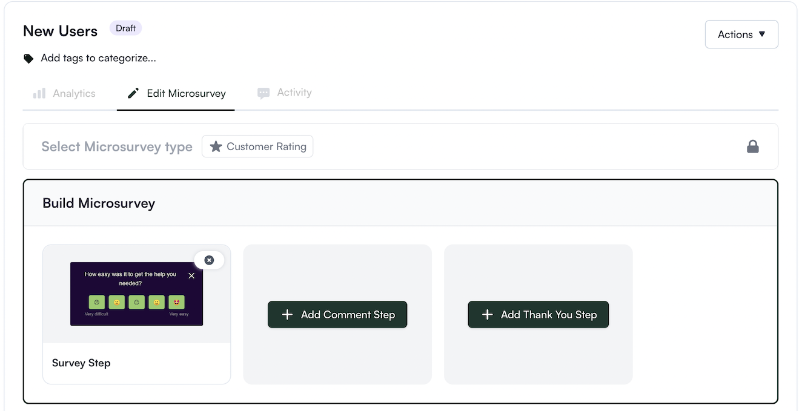Select the Edit Microsurvey tab

(176, 94)
